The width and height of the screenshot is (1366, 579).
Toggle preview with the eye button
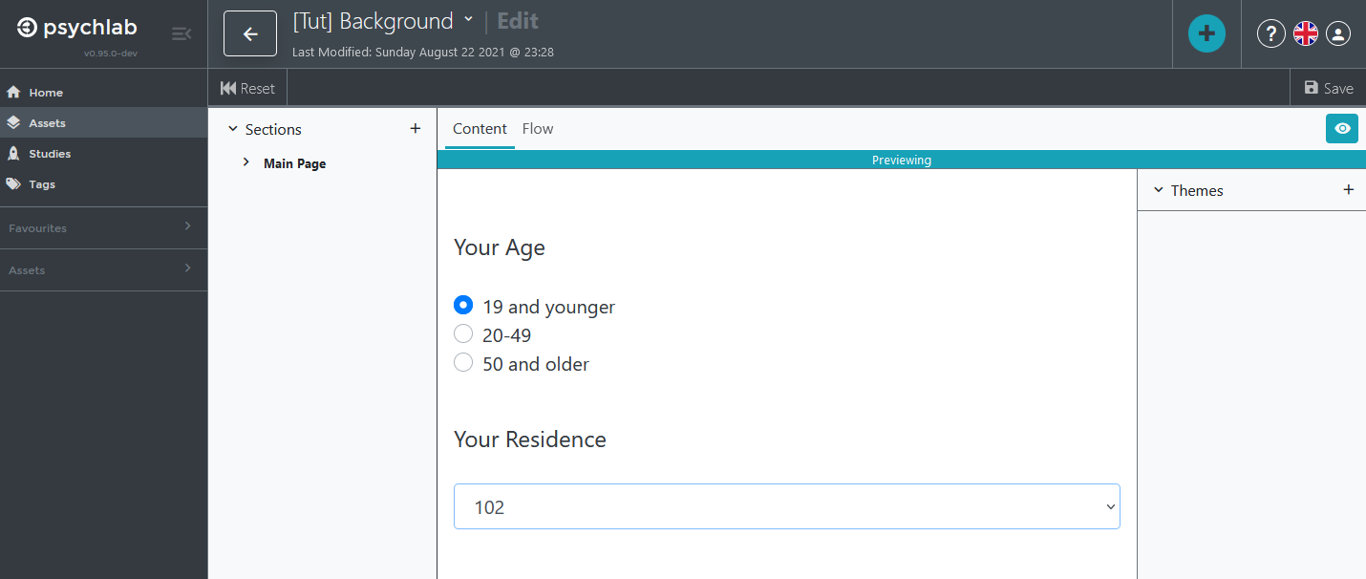pyautogui.click(x=1341, y=129)
